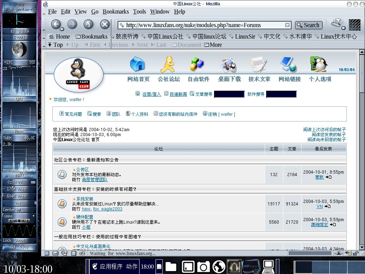The height and width of the screenshot is (274, 365).
Task: Open the Help menu
Action: coord(179,12)
